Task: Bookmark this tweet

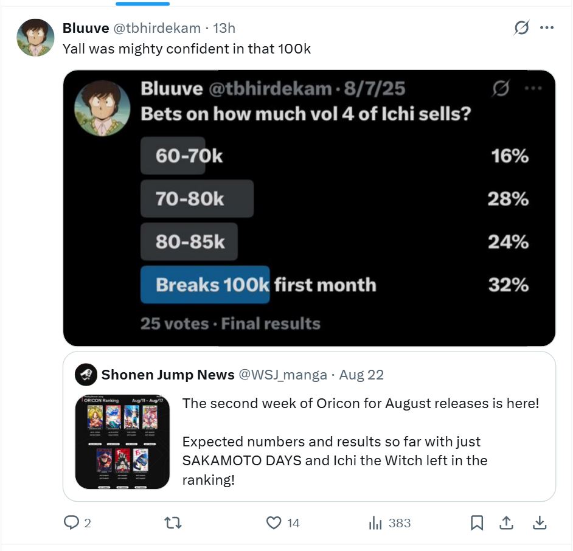Action: pyautogui.click(x=476, y=522)
